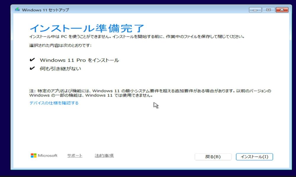Click the 戻る(B) back button
Image resolution: width=296 pixels, height=177 pixels.
coord(213,157)
